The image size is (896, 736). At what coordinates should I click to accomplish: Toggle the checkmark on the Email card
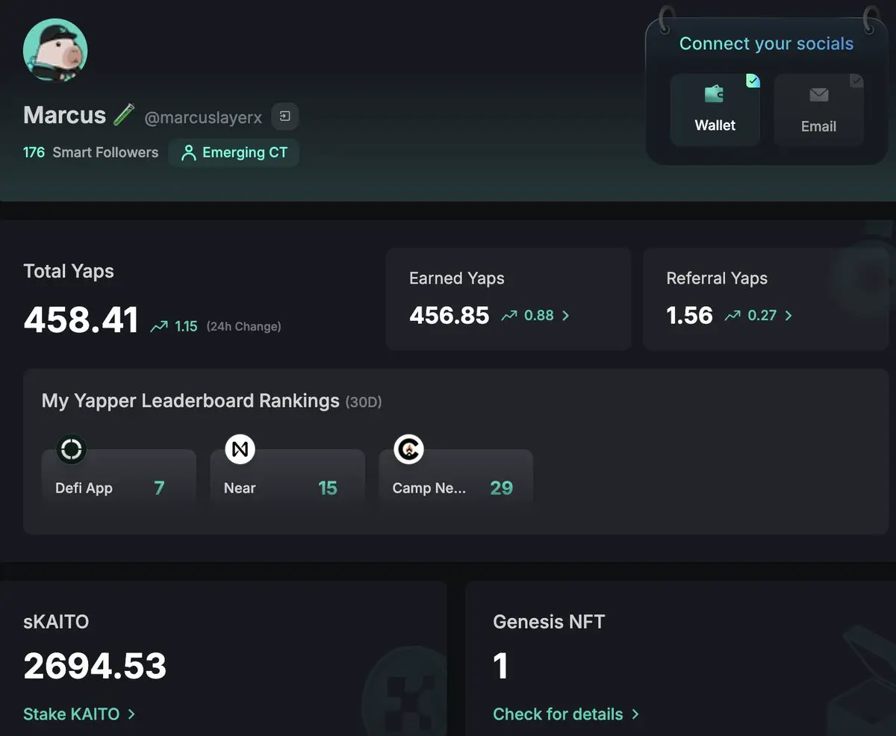(856, 81)
